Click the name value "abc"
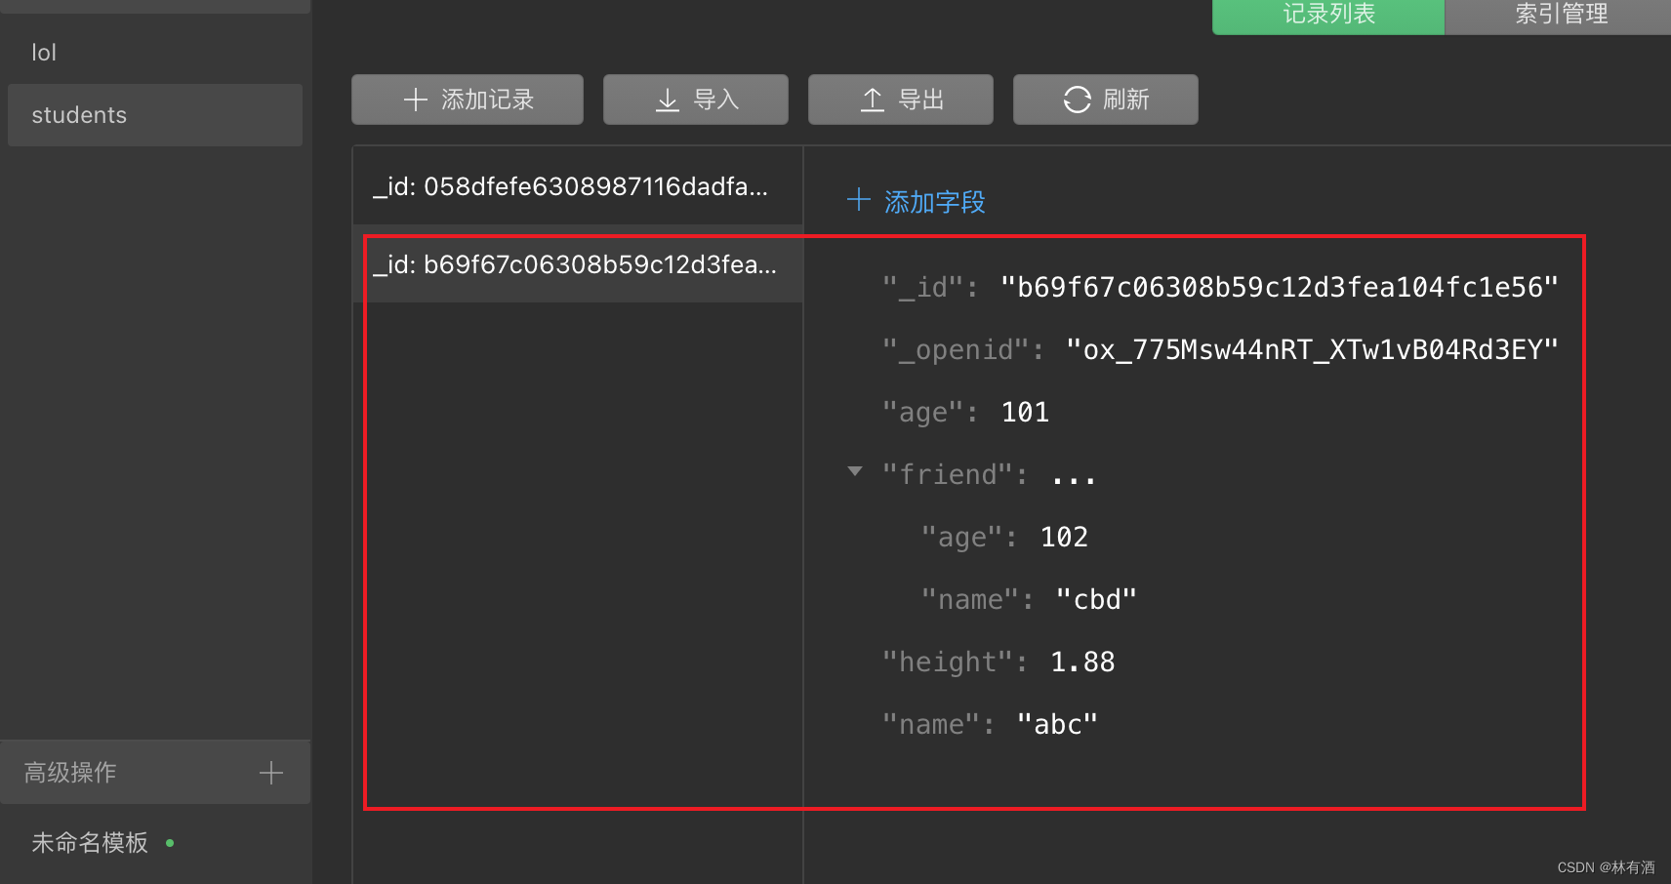The image size is (1671, 884). coord(1057,725)
